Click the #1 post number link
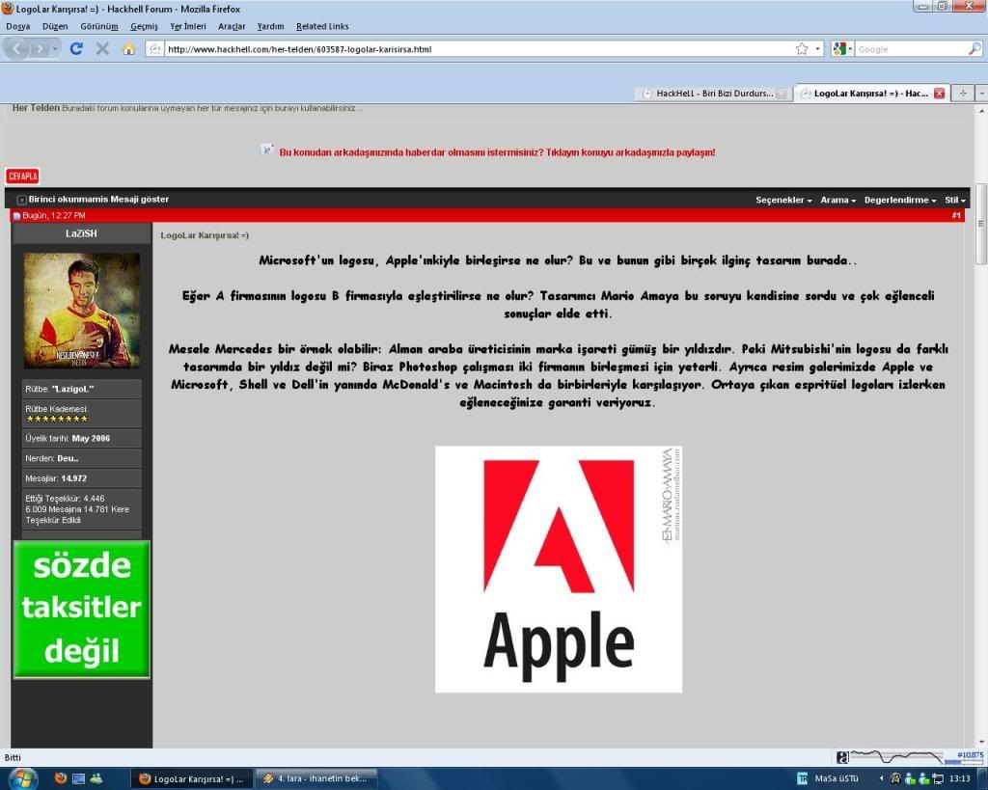 956,215
